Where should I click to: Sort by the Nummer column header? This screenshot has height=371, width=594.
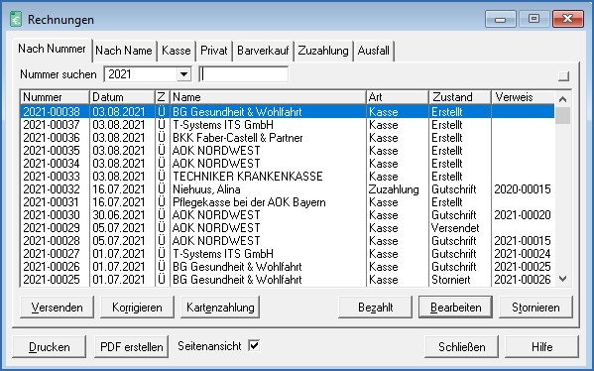point(55,97)
